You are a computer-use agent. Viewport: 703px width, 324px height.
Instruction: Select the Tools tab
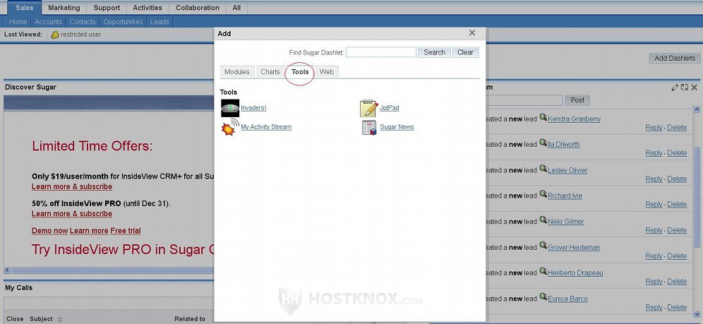point(300,72)
